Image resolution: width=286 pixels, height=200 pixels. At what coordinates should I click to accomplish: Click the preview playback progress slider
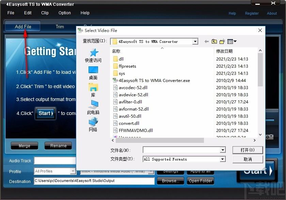tap(270, 120)
